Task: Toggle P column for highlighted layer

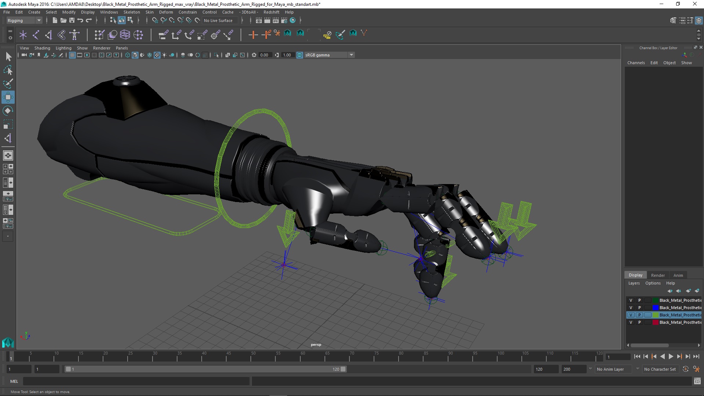Action: point(639,315)
